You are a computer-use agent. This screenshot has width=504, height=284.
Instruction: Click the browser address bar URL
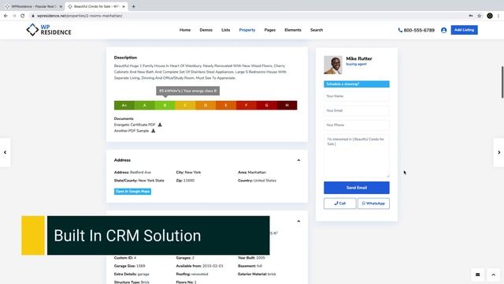[x=80, y=16]
